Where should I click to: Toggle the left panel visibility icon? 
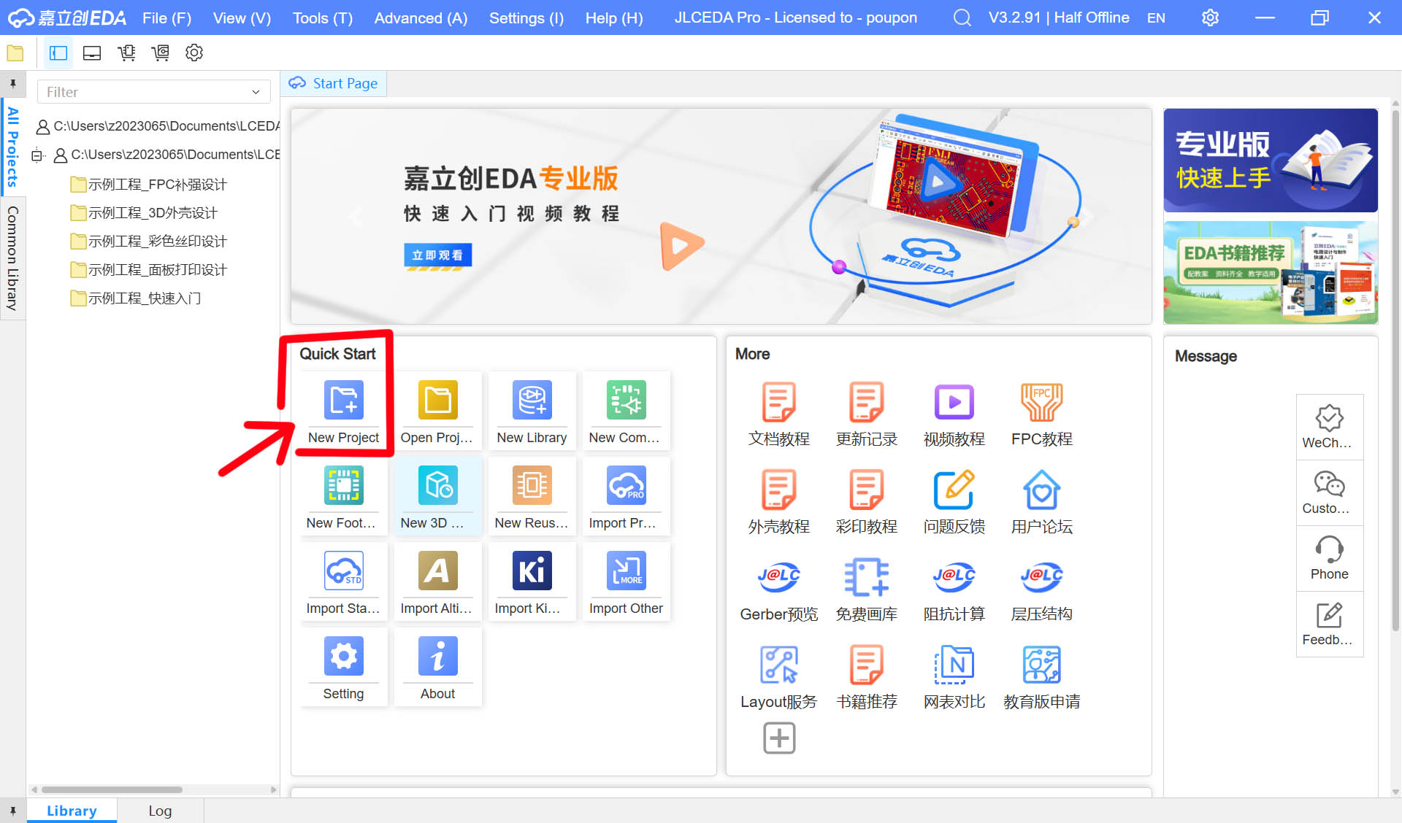[58, 53]
